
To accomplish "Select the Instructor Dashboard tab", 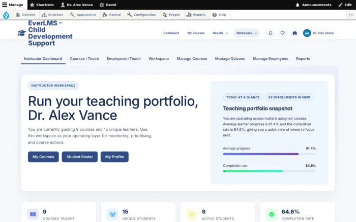I will click(43, 59).
